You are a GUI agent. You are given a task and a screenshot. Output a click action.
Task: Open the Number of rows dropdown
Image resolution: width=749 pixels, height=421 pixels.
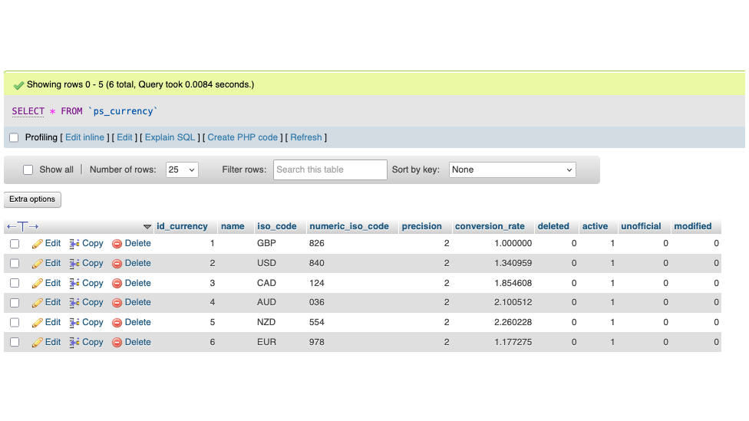click(x=182, y=170)
